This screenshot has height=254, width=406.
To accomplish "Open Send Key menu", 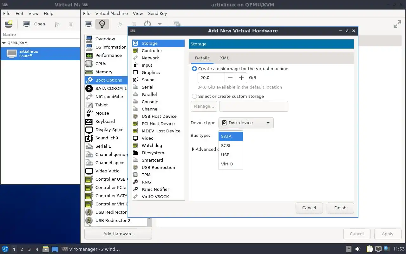I will pos(157,13).
